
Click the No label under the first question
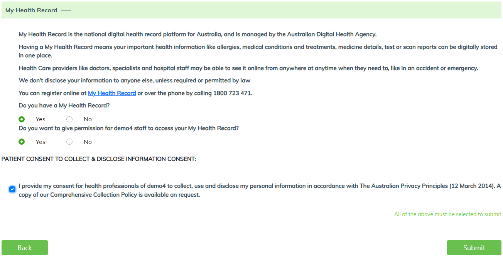(x=88, y=119)
